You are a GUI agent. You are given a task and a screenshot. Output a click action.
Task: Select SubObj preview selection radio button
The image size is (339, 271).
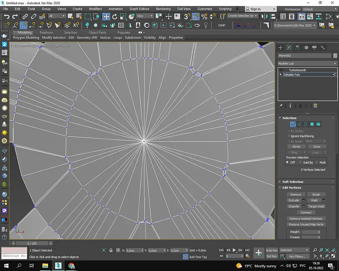(300, 162)
